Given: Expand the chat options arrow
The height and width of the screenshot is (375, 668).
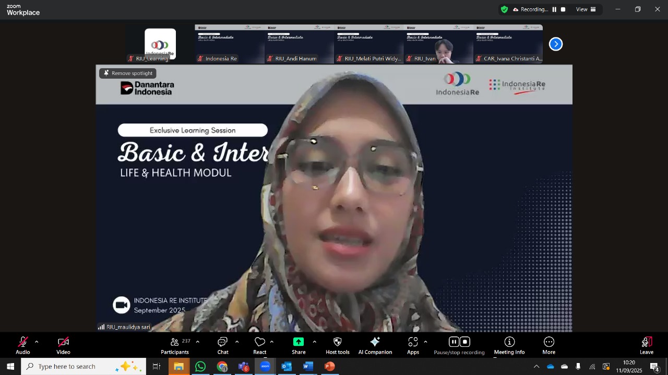Looking at the screenshot, I should (x=237, y=342).
